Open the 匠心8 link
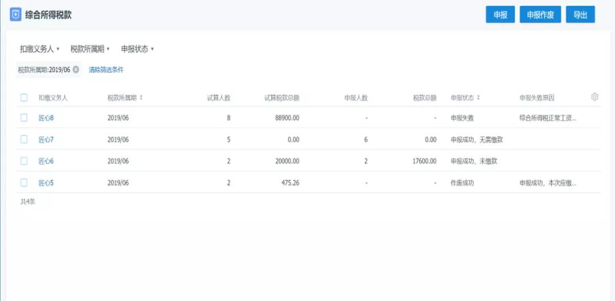Image resolution: width=615 pixels, height=301 pixels. [46, 118]
